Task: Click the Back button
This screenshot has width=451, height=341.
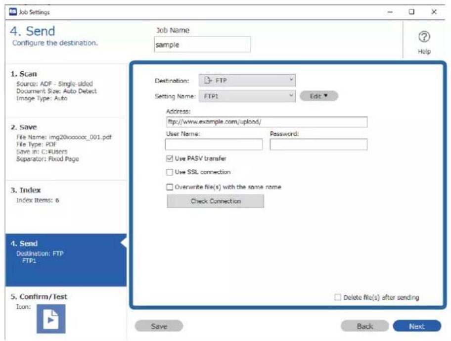Action: tap(365, 326)
